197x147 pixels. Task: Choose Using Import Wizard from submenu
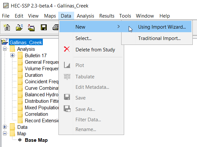(162, 27)
